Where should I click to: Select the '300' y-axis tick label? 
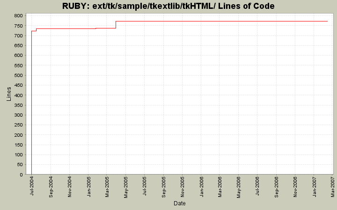pyautogui.click(x=18, y=115)
